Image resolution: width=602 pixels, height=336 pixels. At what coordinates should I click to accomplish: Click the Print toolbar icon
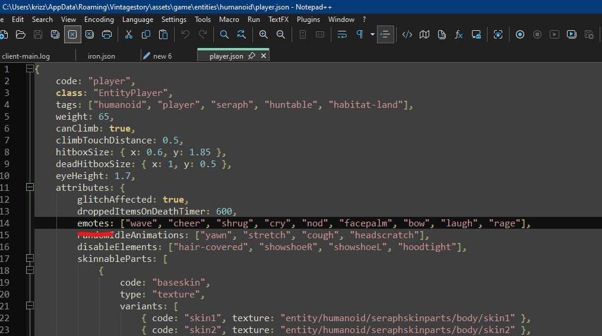[x=107, y=34]
